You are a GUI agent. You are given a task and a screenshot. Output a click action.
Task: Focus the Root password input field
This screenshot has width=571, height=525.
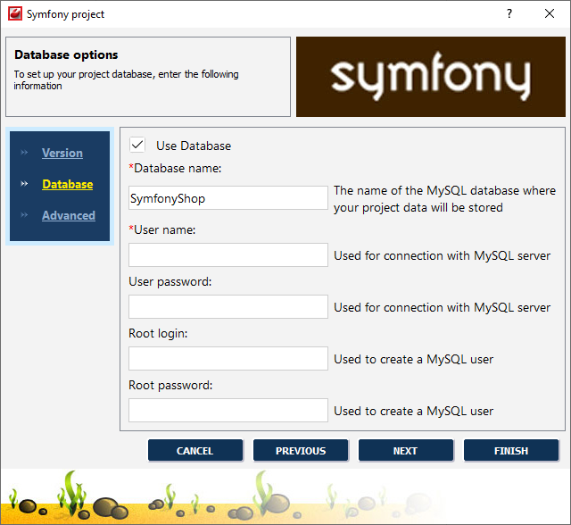(x=228, y=410)
